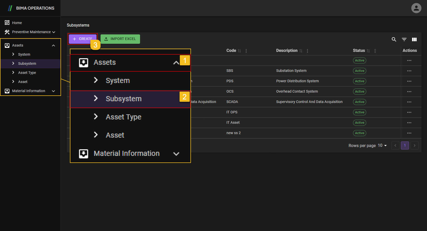This screenshot has height=231, width=427.
Task: Click the IMPORT EXCEL button
Action: [x=120, y=39]
